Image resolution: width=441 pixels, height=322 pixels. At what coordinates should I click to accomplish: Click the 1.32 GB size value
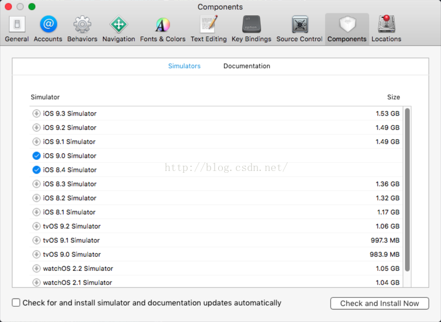point(387,198)
